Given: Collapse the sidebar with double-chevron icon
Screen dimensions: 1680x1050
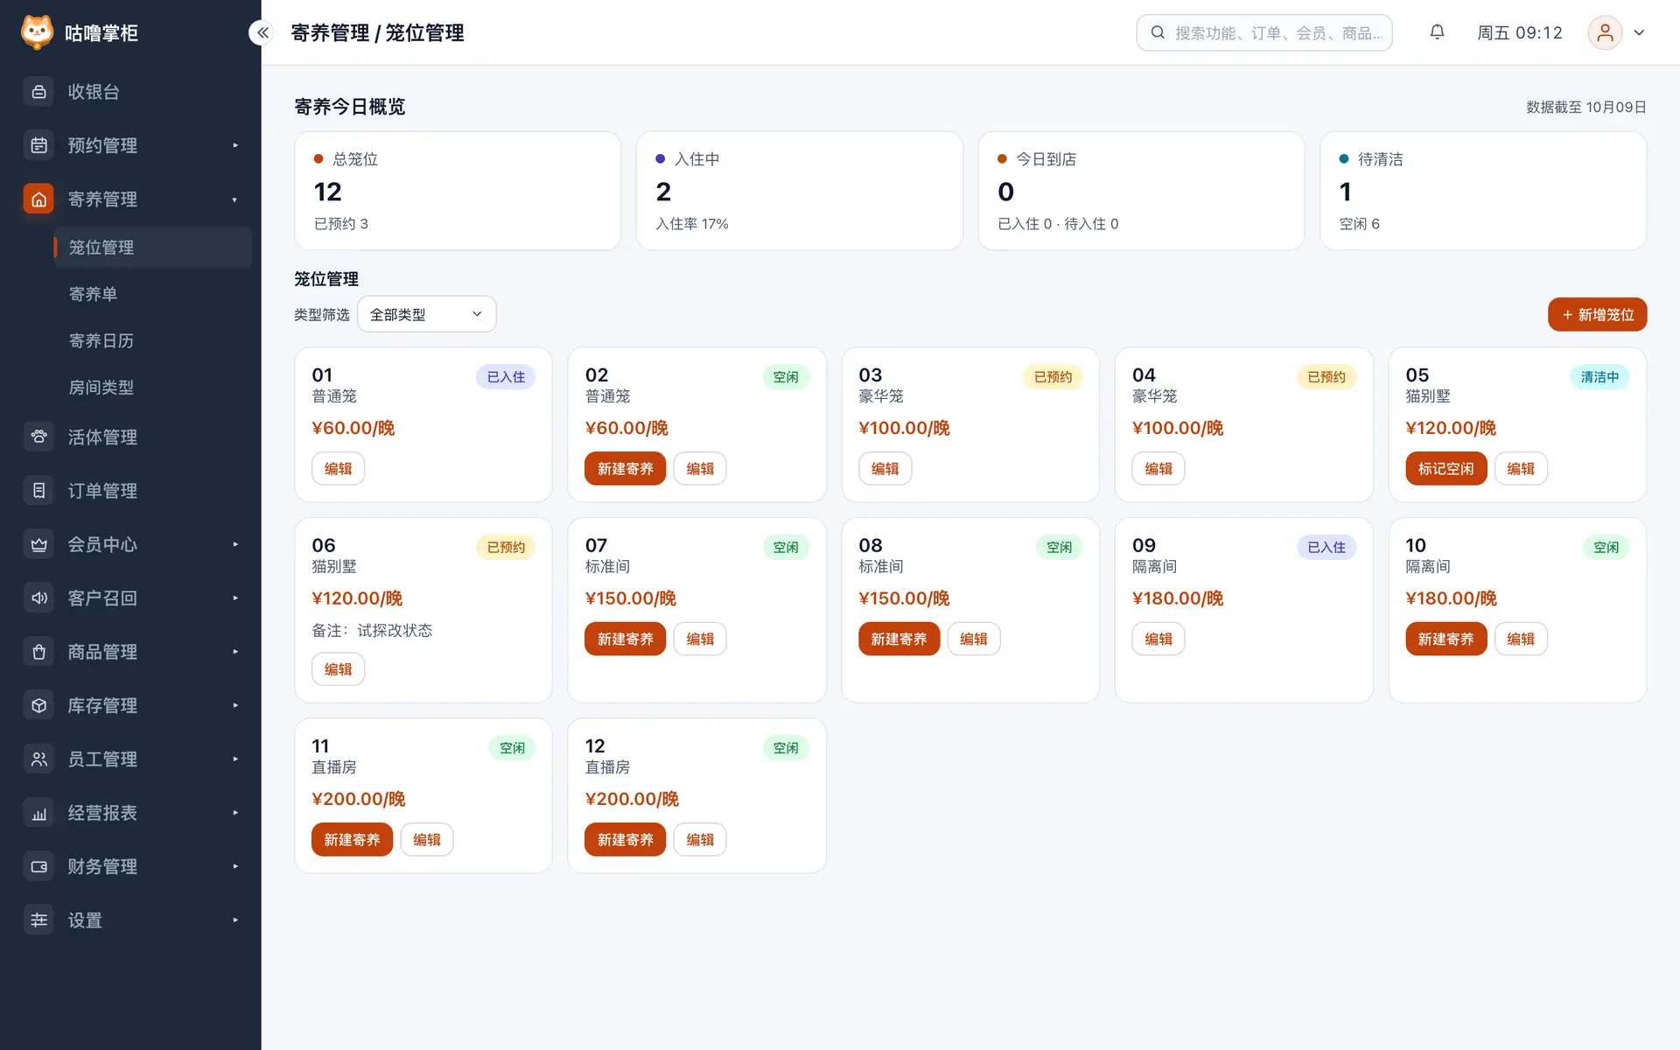Looking at the screenshot, I should [x=262, y=32].
